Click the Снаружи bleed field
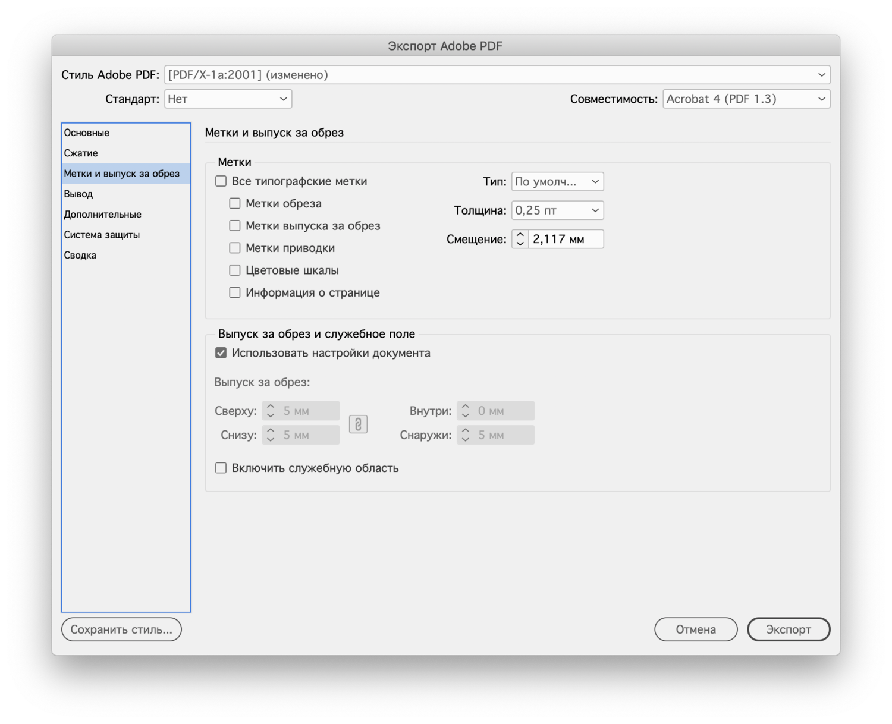 (504, 435)
